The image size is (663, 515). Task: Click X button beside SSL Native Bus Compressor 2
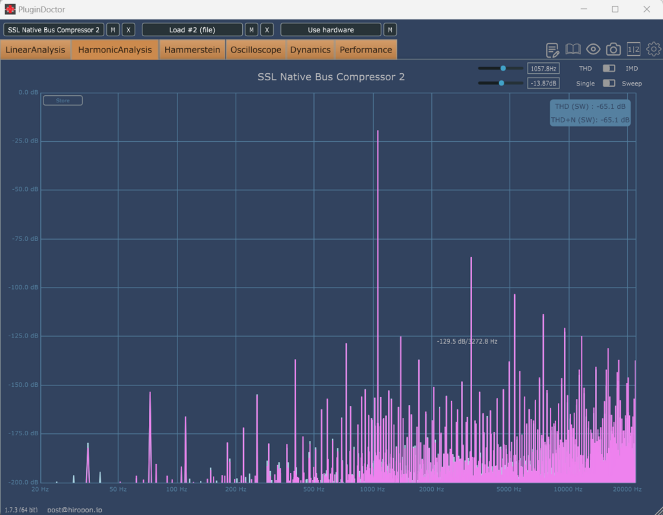(129, 30)
